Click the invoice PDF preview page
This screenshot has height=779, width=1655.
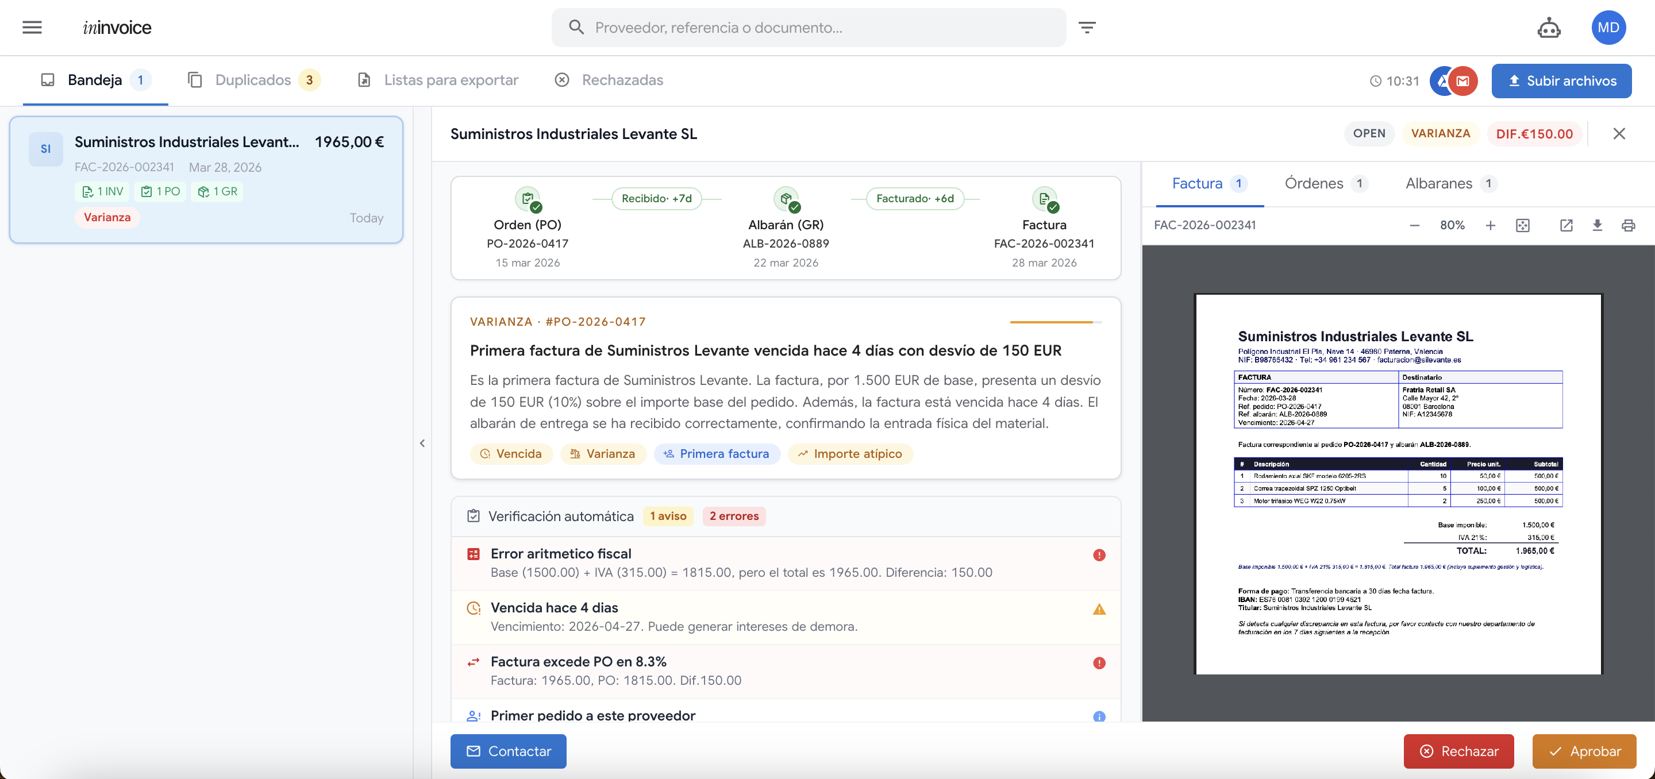coord(1399,484)
